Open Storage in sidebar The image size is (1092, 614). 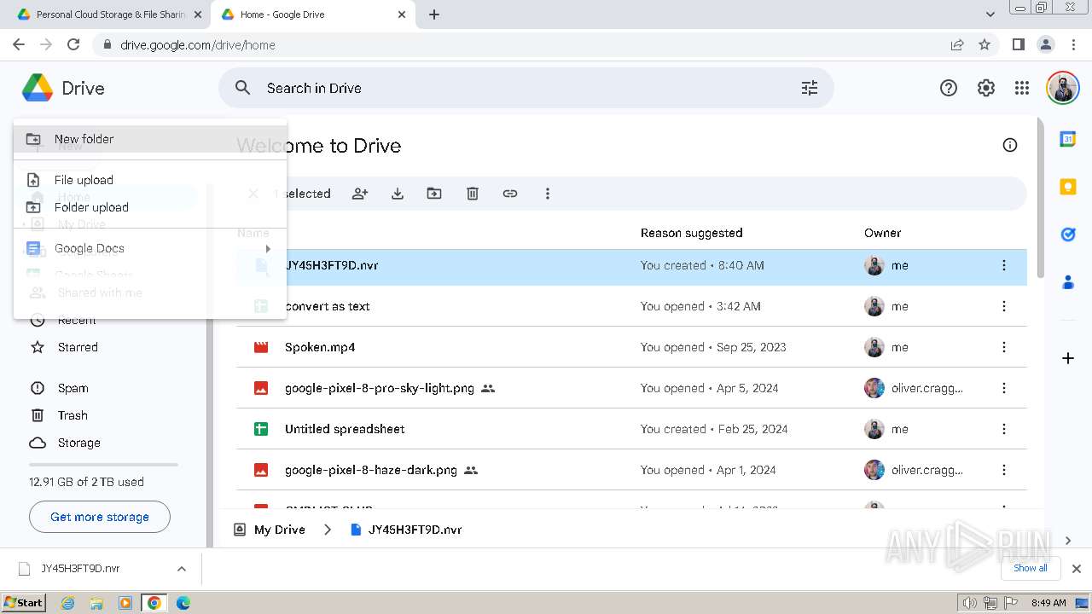[78, 443]
